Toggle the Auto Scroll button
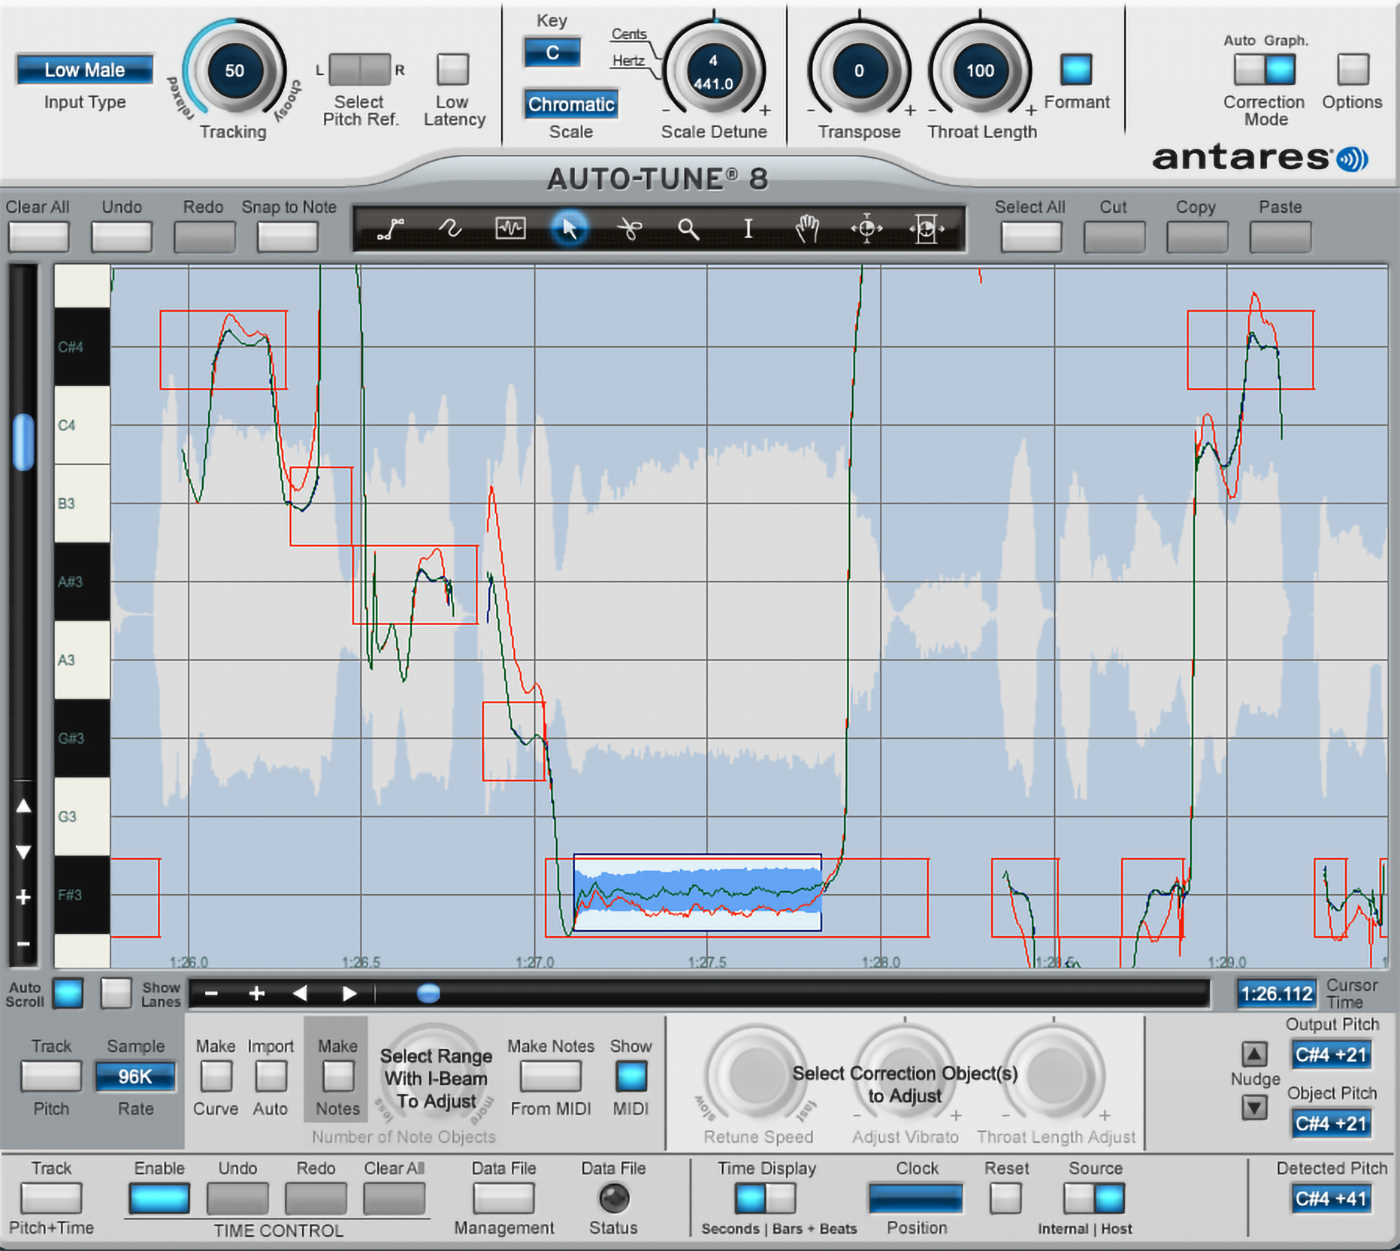The height and width of the screenshot is (1251, 1400). click(x=68, y=993)
